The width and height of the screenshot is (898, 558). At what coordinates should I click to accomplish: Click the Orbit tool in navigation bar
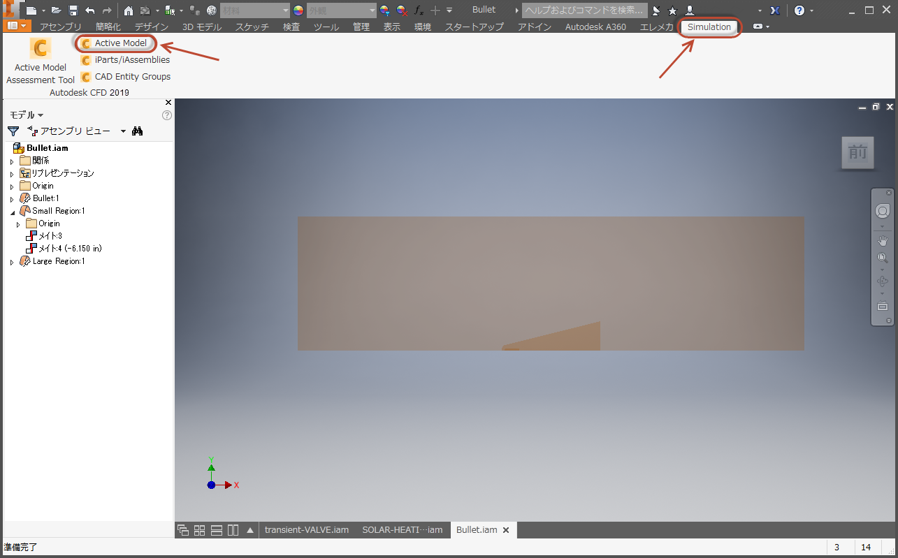[883, 281]
